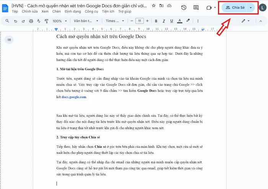Check the cloud save status icon
268x189 pixels.
[x=169, y=6]
